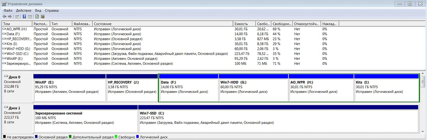Viewport: 427px width, 140px height.
Task: Select drive icon of Win7-SSD (C:) row
Action: click(4, 54)
